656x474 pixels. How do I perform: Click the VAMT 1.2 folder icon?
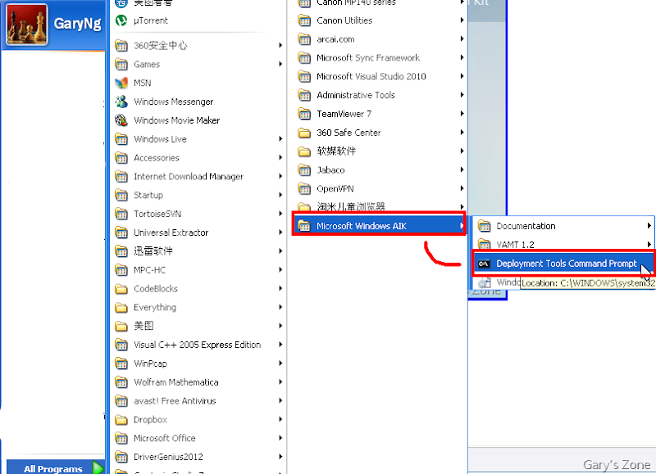(x=484, y=244)
